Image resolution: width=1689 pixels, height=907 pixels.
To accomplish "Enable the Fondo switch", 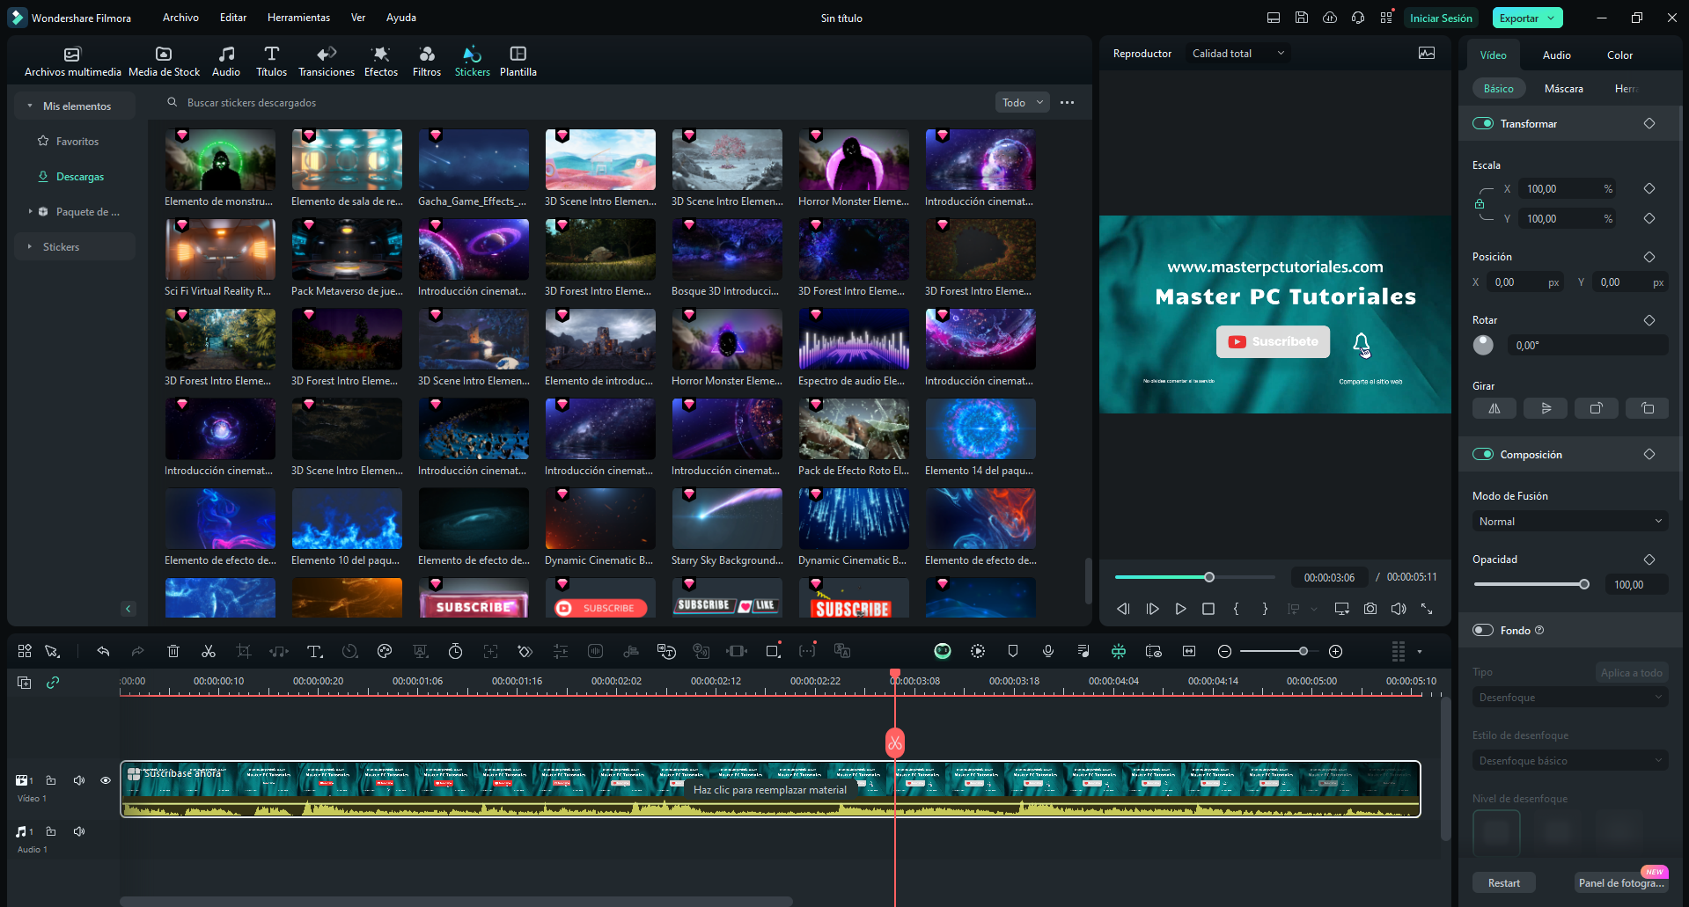I will pyautogui.click(x=1483, y=630).
